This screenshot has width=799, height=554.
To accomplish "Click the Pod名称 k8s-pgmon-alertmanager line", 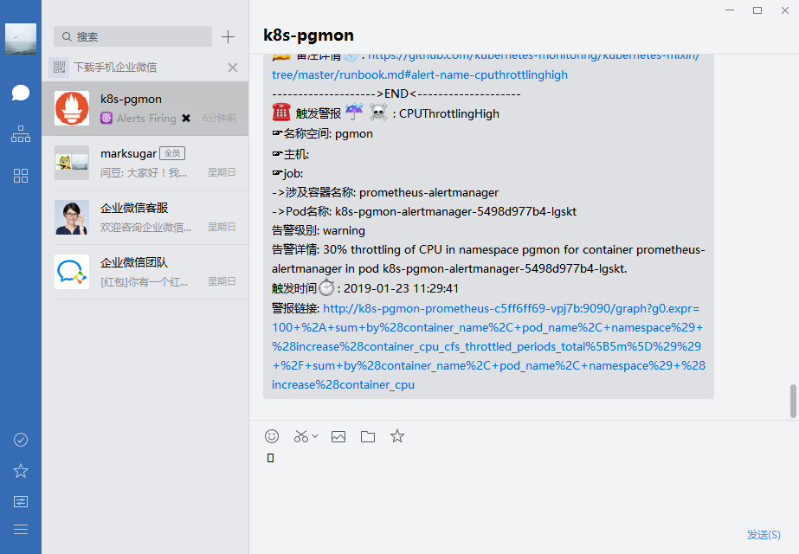I will pos(424,211).
